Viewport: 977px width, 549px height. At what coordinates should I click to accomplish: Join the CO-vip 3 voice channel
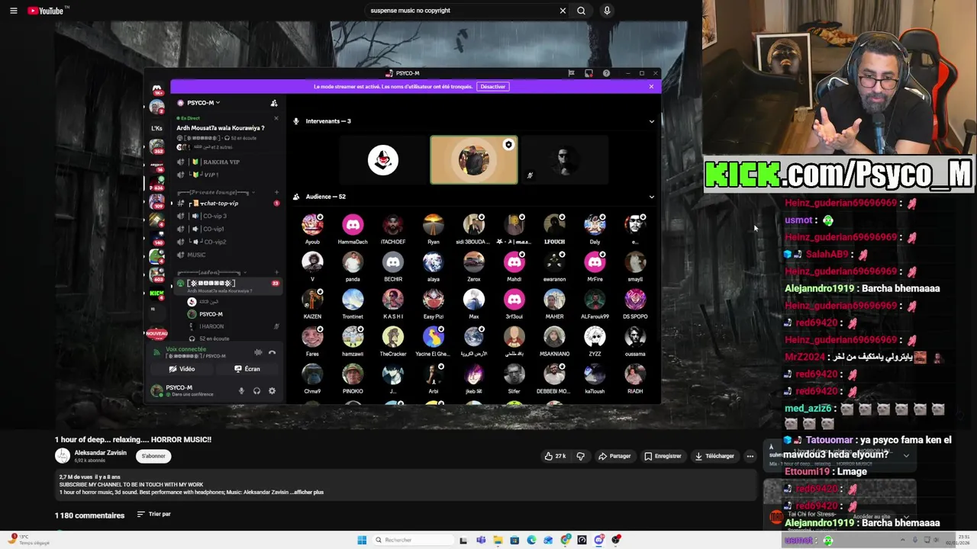coord(228,216)
